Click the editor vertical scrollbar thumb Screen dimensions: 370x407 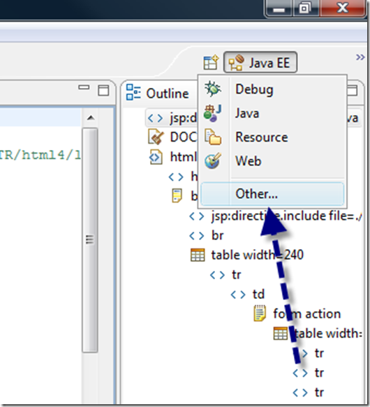coord(90,240)
